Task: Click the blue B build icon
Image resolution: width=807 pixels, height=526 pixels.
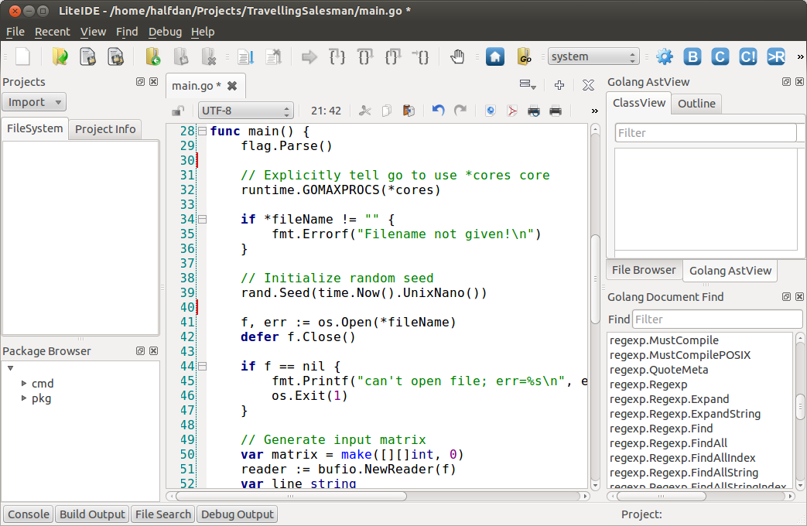Action: [692, 56]
